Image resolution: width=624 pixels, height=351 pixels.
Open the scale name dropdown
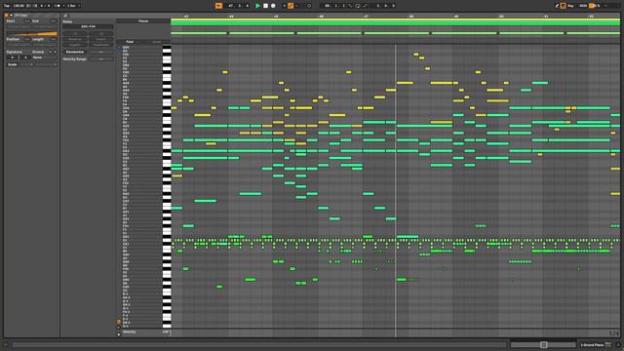tap(46, 64)
